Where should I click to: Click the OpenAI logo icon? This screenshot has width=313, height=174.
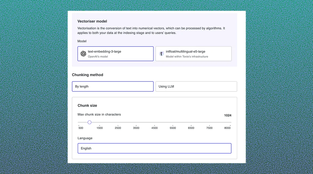[83, 54]
